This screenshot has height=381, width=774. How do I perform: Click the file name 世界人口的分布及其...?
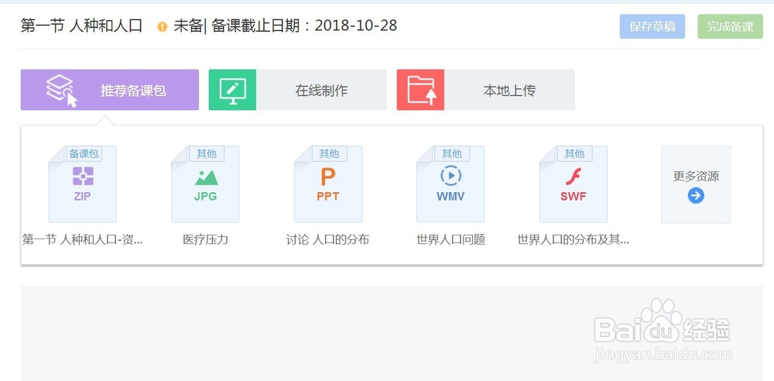click(x=574, y=240)
